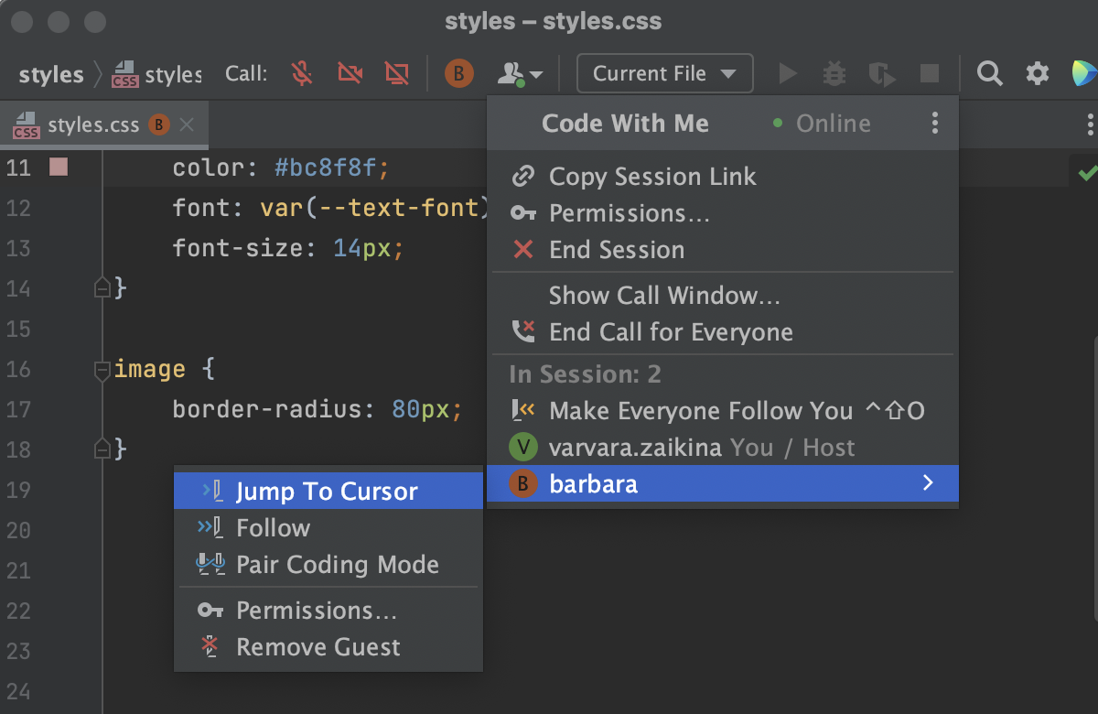Toggle the disabled screen sharing icon
1098x714 pixels.
click(396, 73)
